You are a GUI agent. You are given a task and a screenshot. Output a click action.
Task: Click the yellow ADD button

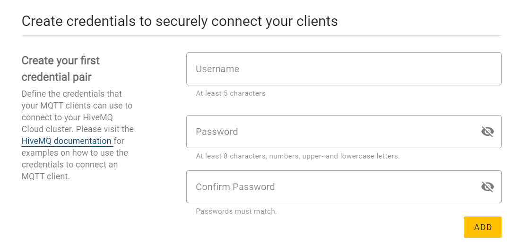[x=482, y=227]
